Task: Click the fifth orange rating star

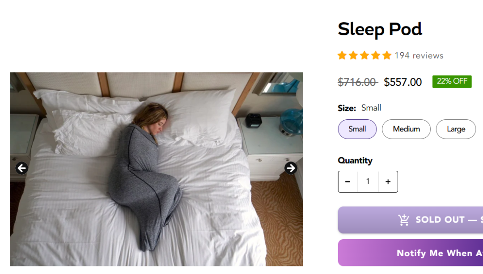Action: [x=387, y=55]
